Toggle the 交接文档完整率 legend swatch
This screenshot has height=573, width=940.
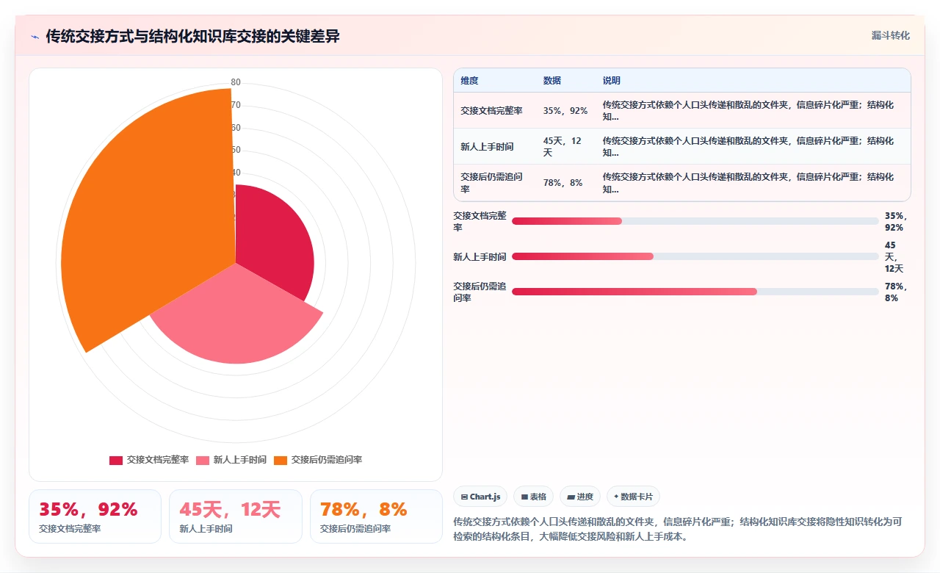pos(116,460)
